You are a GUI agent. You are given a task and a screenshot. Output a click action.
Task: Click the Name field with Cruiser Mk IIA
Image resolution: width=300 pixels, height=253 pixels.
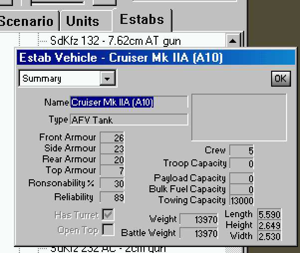pyautogui.click(x=129, y=102)
